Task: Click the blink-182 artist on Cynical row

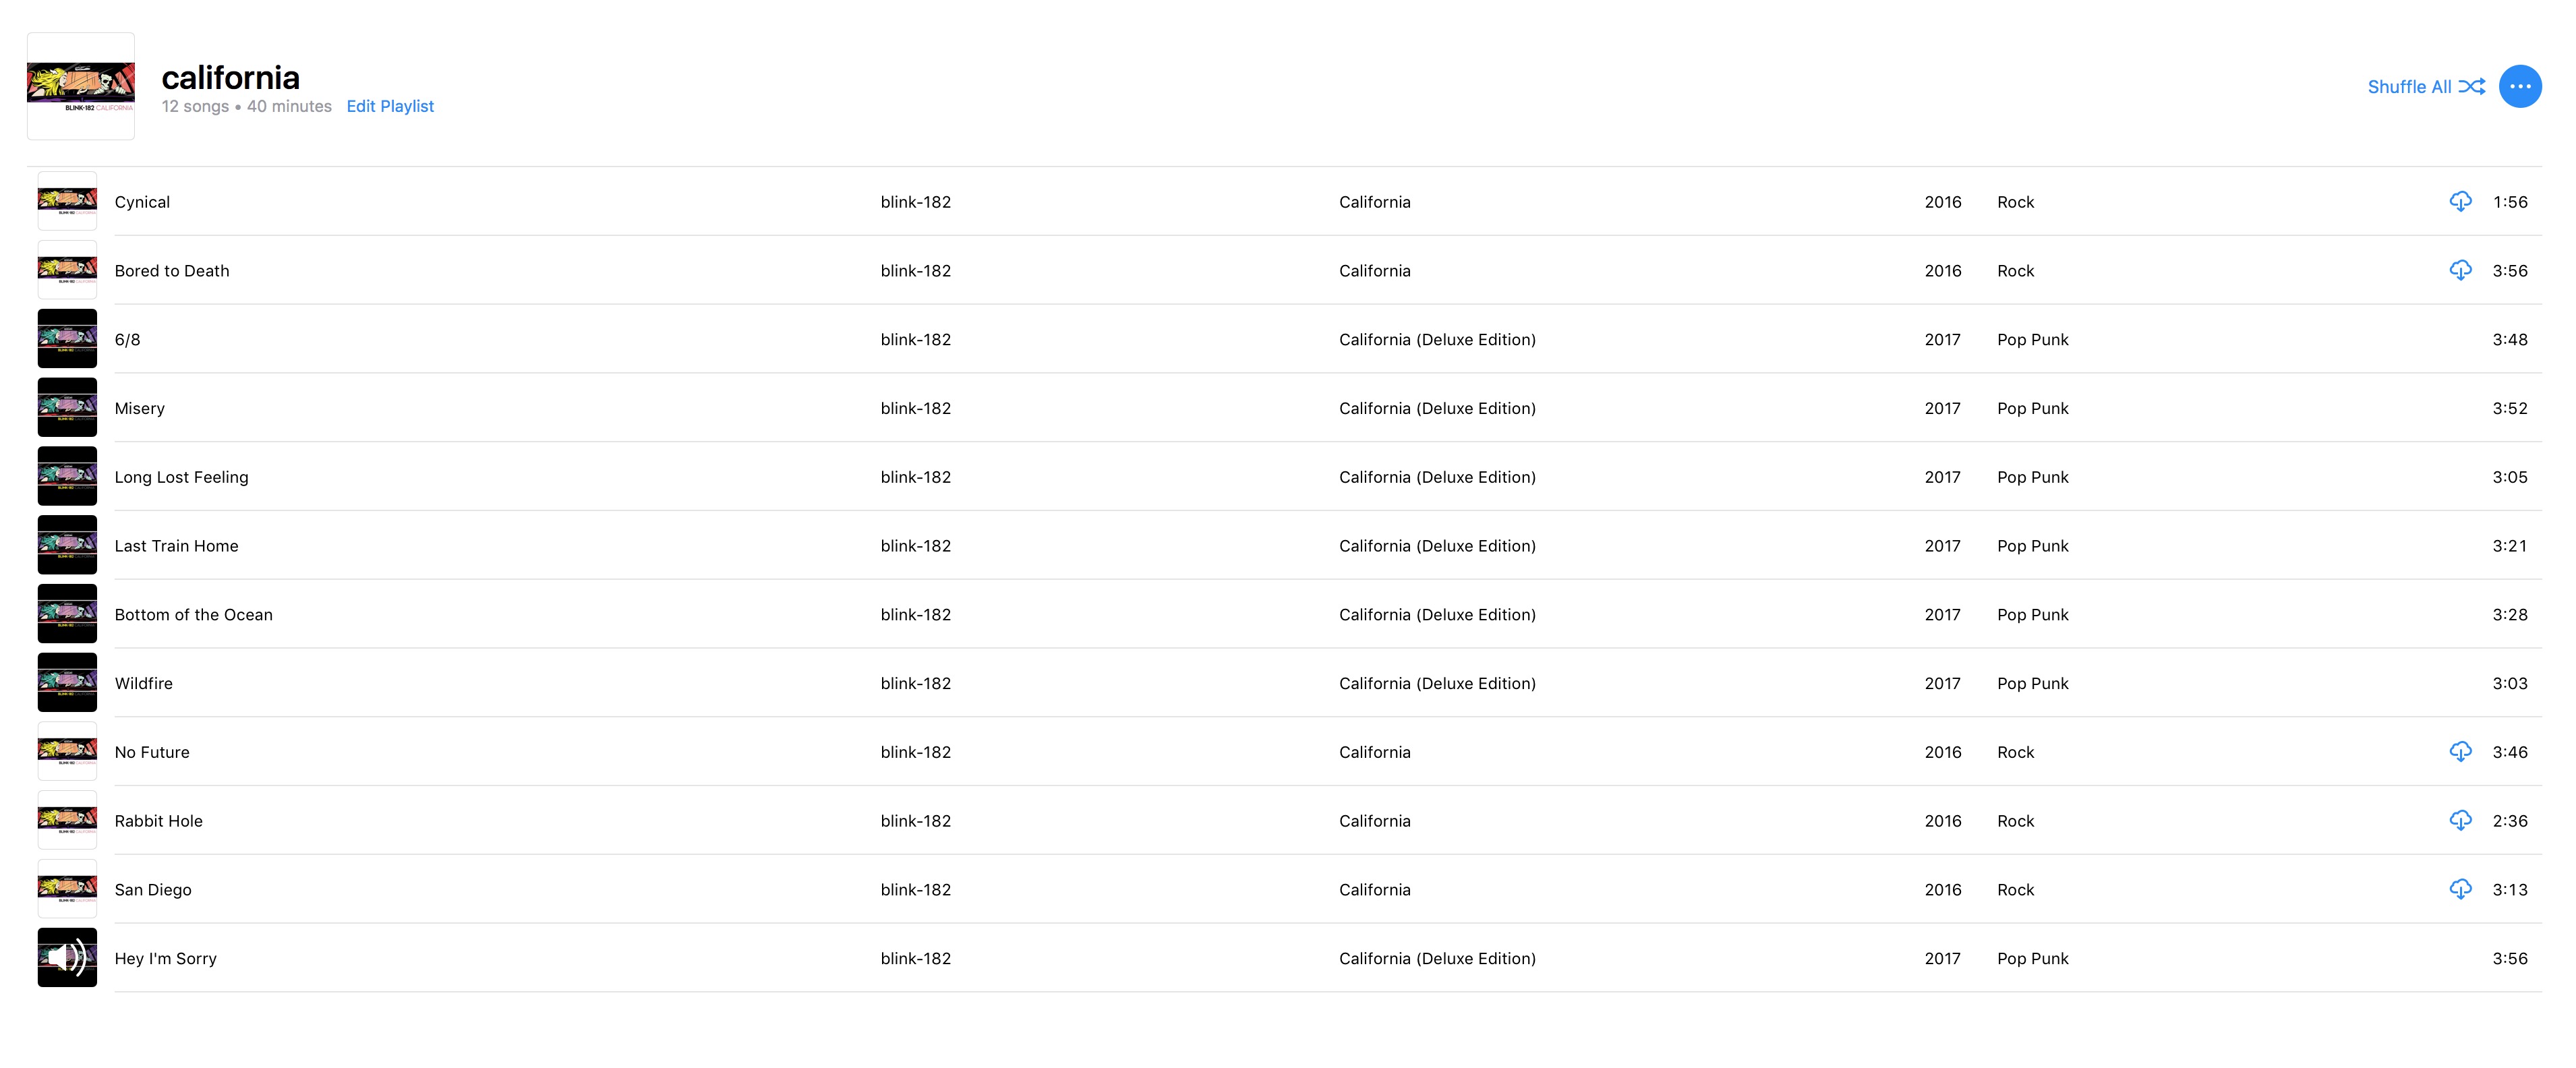Action: [915, 202]
